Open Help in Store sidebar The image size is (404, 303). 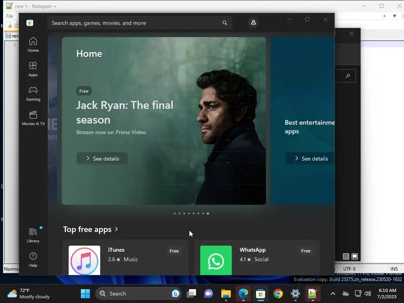[x=33, y=260]
